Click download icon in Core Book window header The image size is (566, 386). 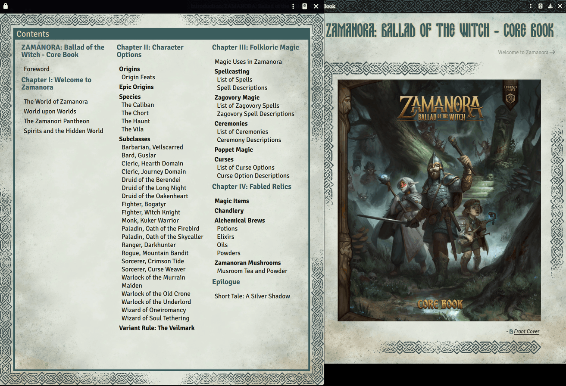click(550, 6)
